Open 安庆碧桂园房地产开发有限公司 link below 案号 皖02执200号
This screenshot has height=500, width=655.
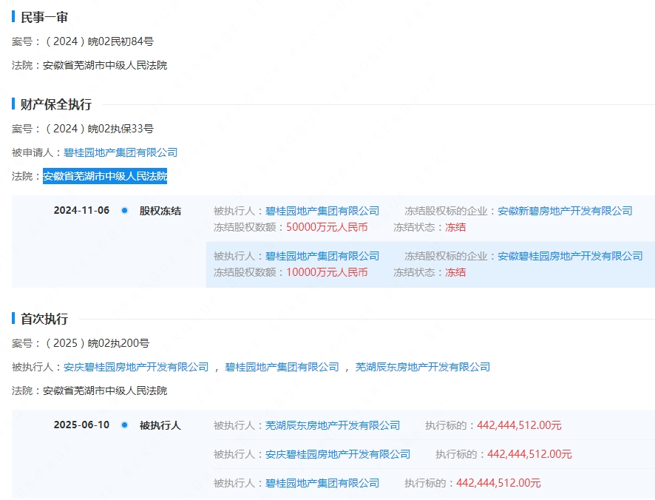pyautogui.click(x=136, y=367)
